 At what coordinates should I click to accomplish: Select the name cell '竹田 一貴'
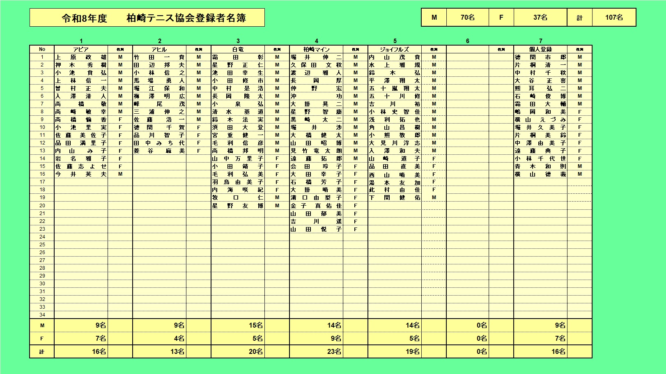(159, 57)
